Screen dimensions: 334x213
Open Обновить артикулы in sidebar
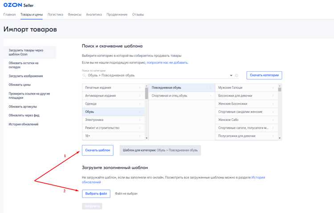pos(23,107)
